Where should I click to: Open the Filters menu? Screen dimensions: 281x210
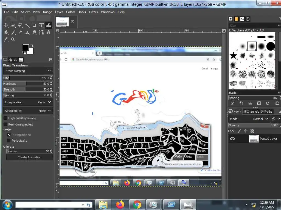(93, 12)
